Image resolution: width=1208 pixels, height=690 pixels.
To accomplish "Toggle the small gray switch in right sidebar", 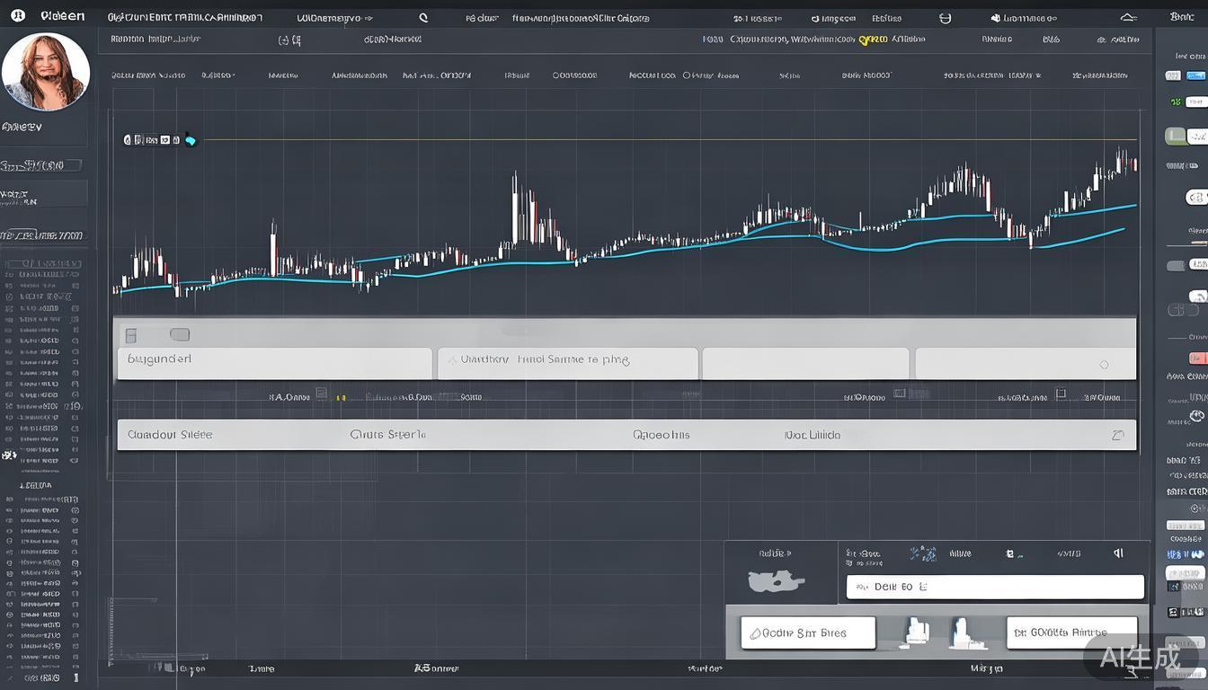I will pos(1176,266).
